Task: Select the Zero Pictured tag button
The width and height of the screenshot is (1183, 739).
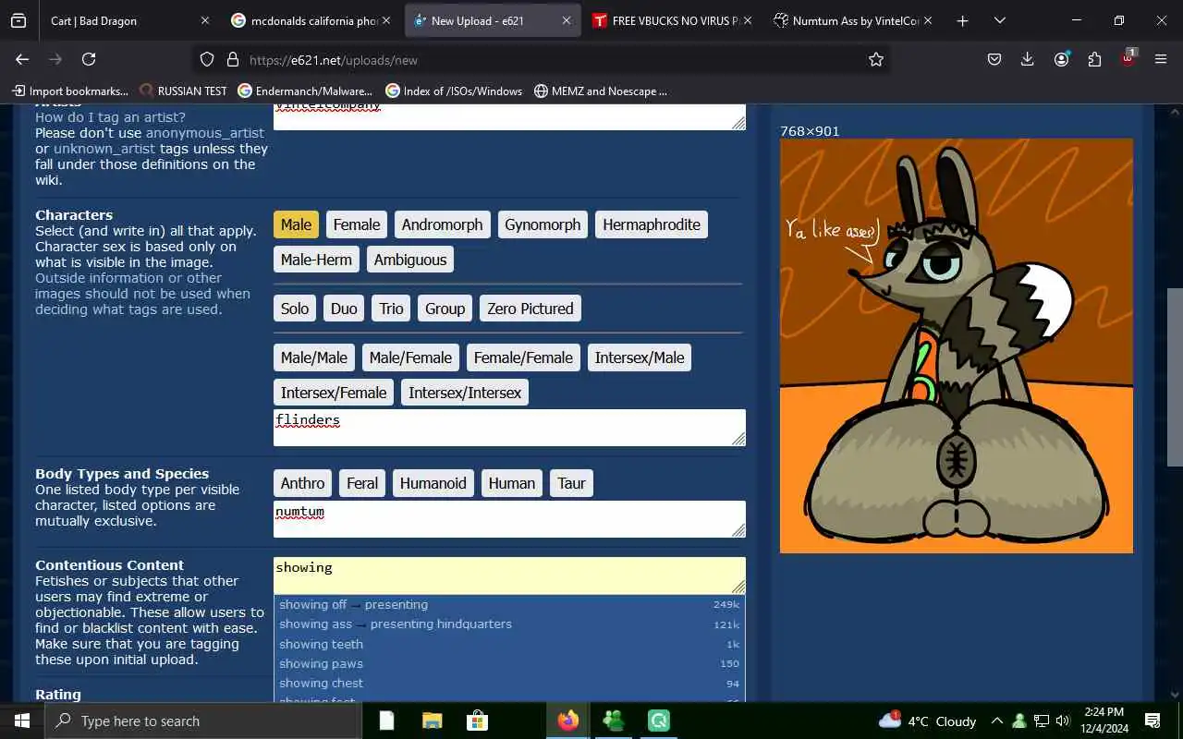Action: pos(531,309)
